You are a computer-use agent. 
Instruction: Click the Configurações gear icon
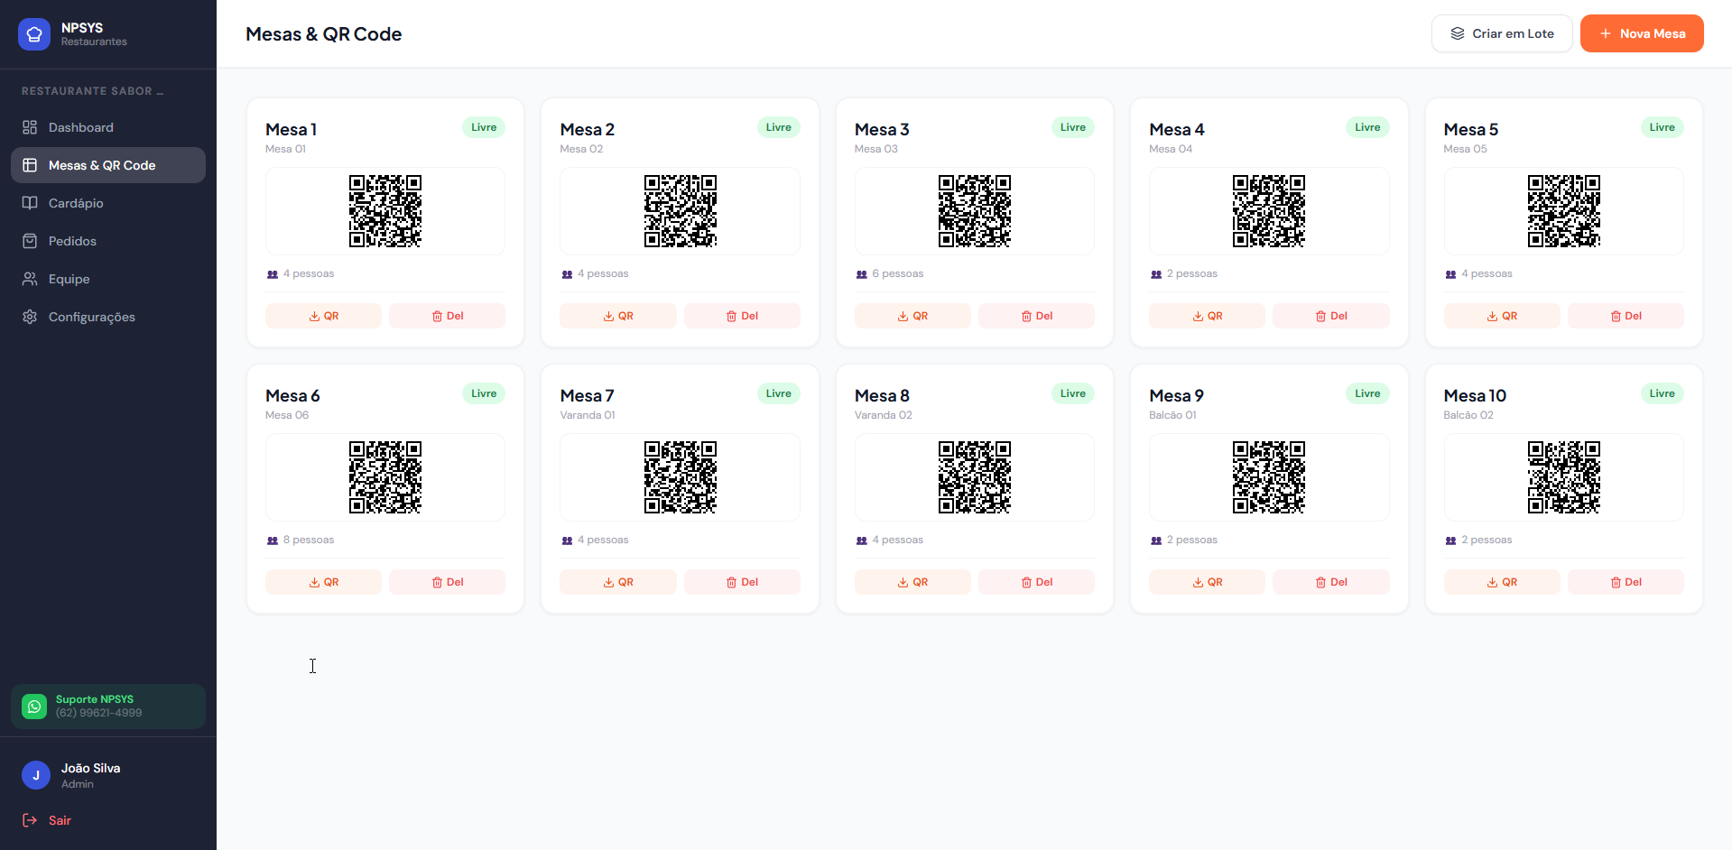[30, 317]
